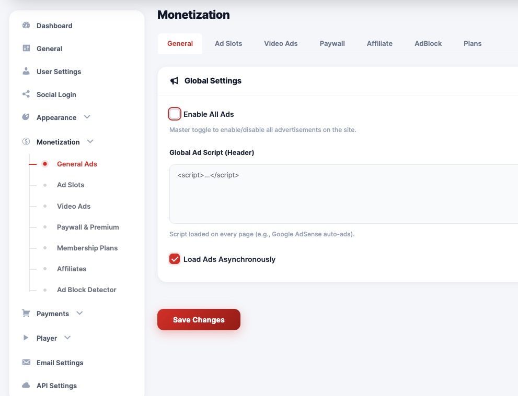
Task: Expand the Payments section chevron
Action: (x=79, y=314)
